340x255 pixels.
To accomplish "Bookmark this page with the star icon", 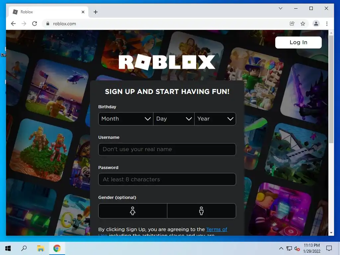I will coord(303,24).
